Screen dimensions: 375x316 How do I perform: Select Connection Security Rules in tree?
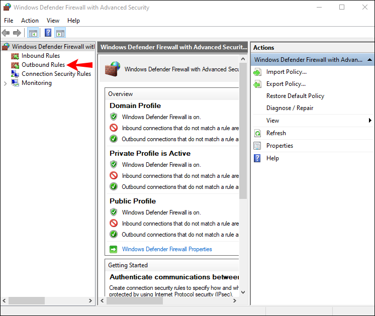[x=56, y=74]
